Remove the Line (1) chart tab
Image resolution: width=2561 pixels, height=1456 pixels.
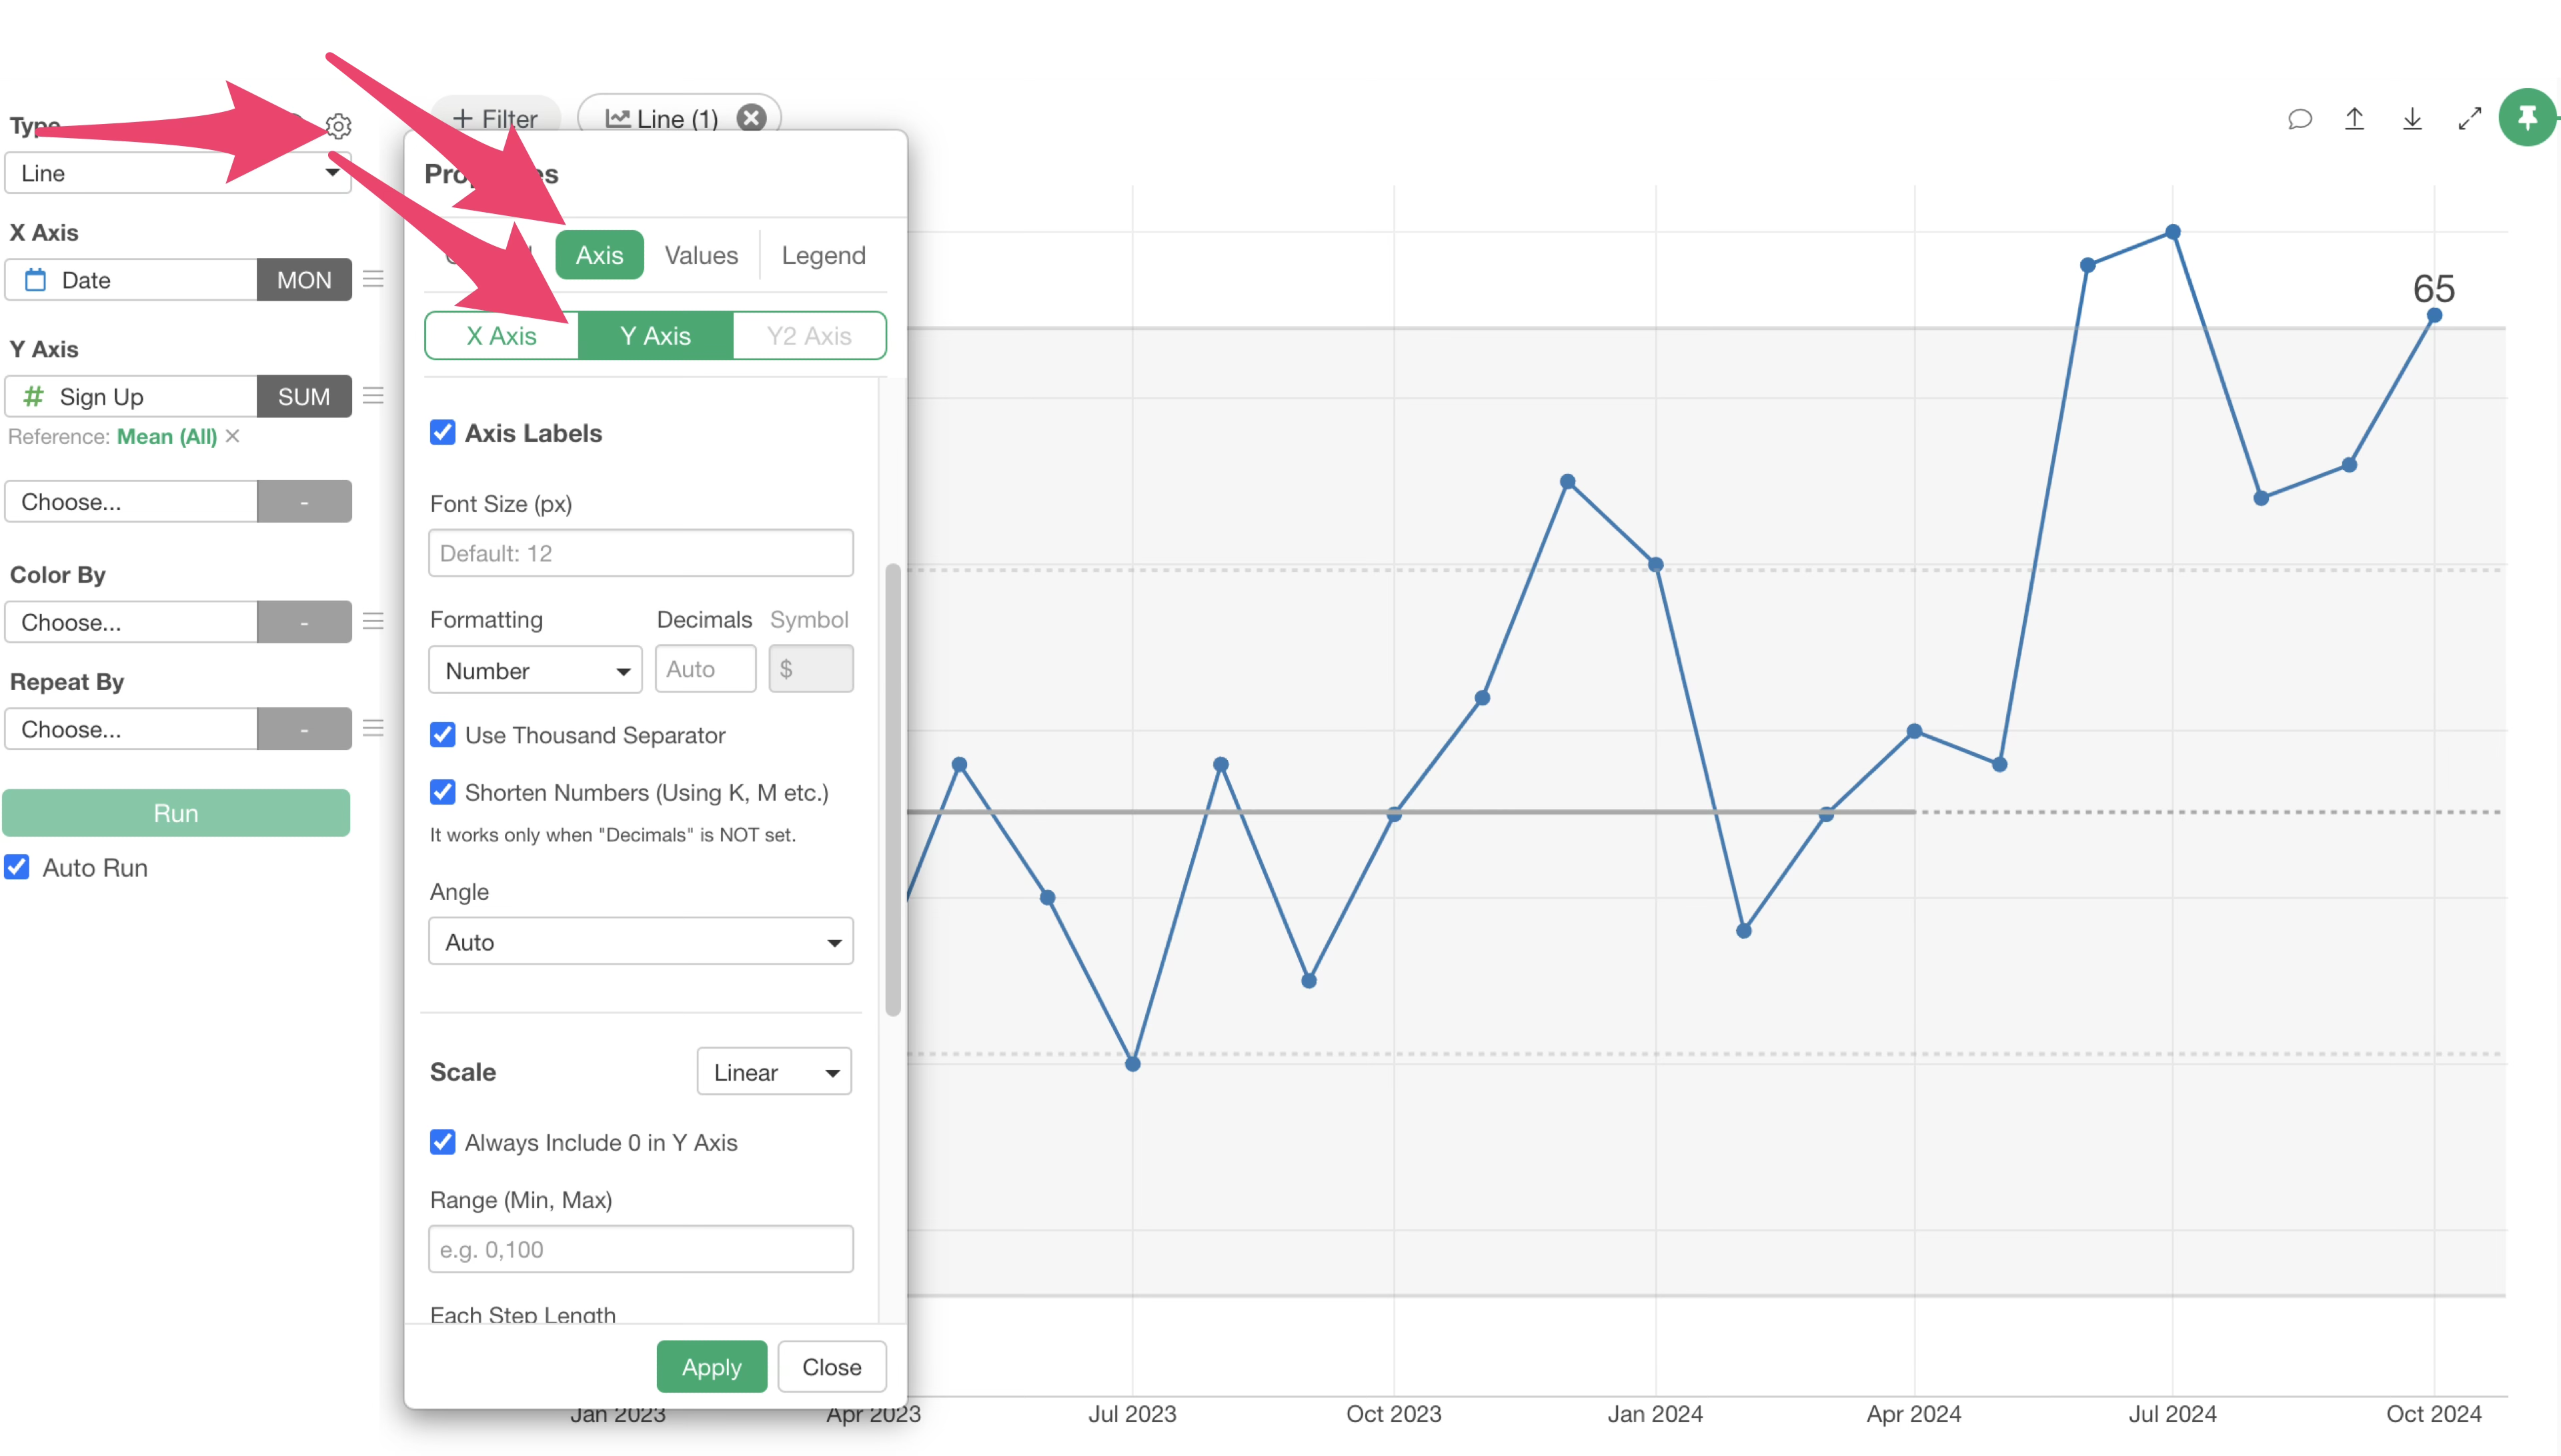(751, 118)
